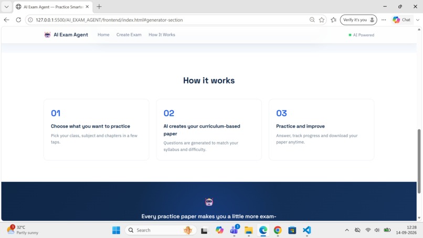Open Google Chrome from taskbar
Viewport: 423px width, 238px height.
click(278, 230)
